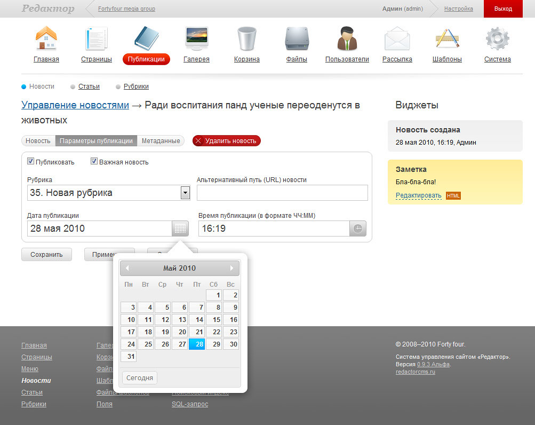Click the Сегодня button in calendar
The width and height of the screenshot is (535, 425).
point(140,378)
